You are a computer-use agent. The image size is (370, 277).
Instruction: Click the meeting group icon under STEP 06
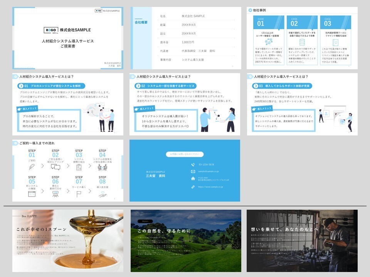point(55,194)
